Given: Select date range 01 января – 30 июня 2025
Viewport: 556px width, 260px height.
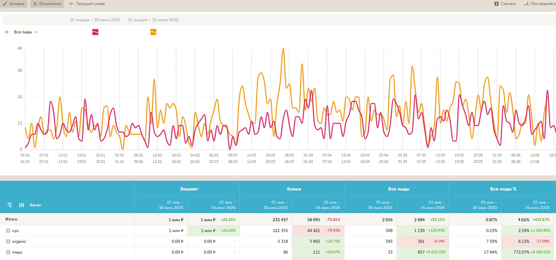Looking at the screenshot, I should pos(95,20).
